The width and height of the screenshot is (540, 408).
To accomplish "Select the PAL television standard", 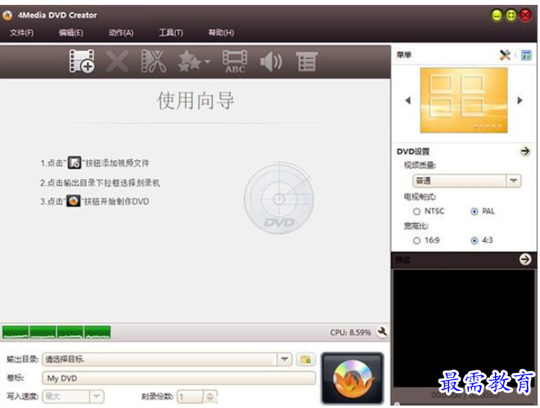I will click(475, 211).
